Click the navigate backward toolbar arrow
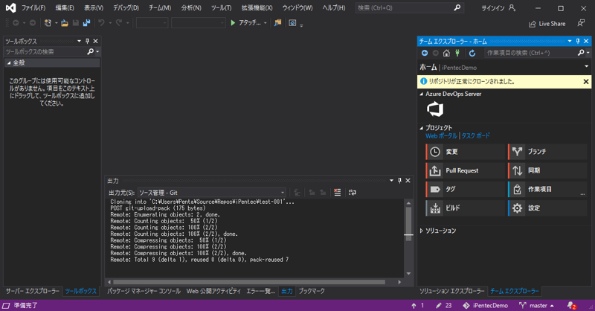This screenshot has width=595, height=311. click(16, 23)
